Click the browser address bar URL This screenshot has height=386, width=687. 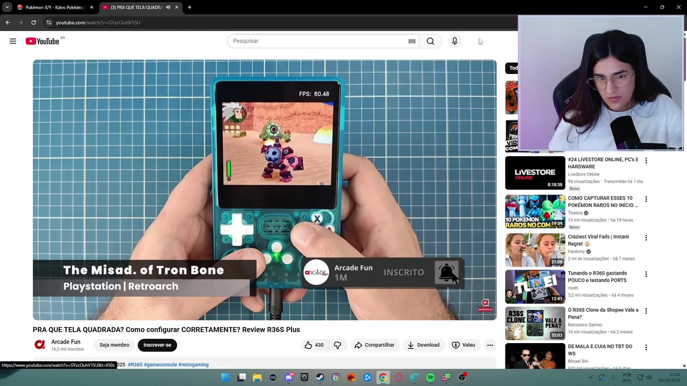[x=98, y=23]
